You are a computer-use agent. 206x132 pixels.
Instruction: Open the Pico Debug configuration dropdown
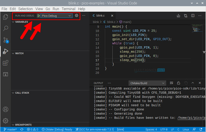(56, 16)
